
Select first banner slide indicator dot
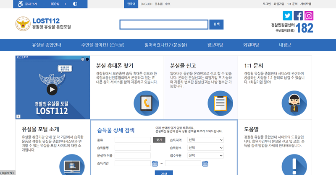(x=83, y=59)
